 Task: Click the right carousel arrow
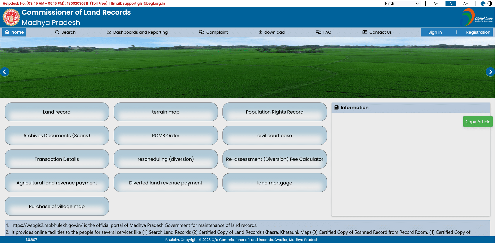click(x=490, y=72)
